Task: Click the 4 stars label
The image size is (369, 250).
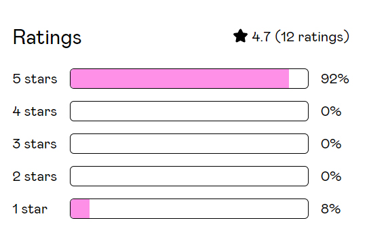Action: [x=35, y=111]
